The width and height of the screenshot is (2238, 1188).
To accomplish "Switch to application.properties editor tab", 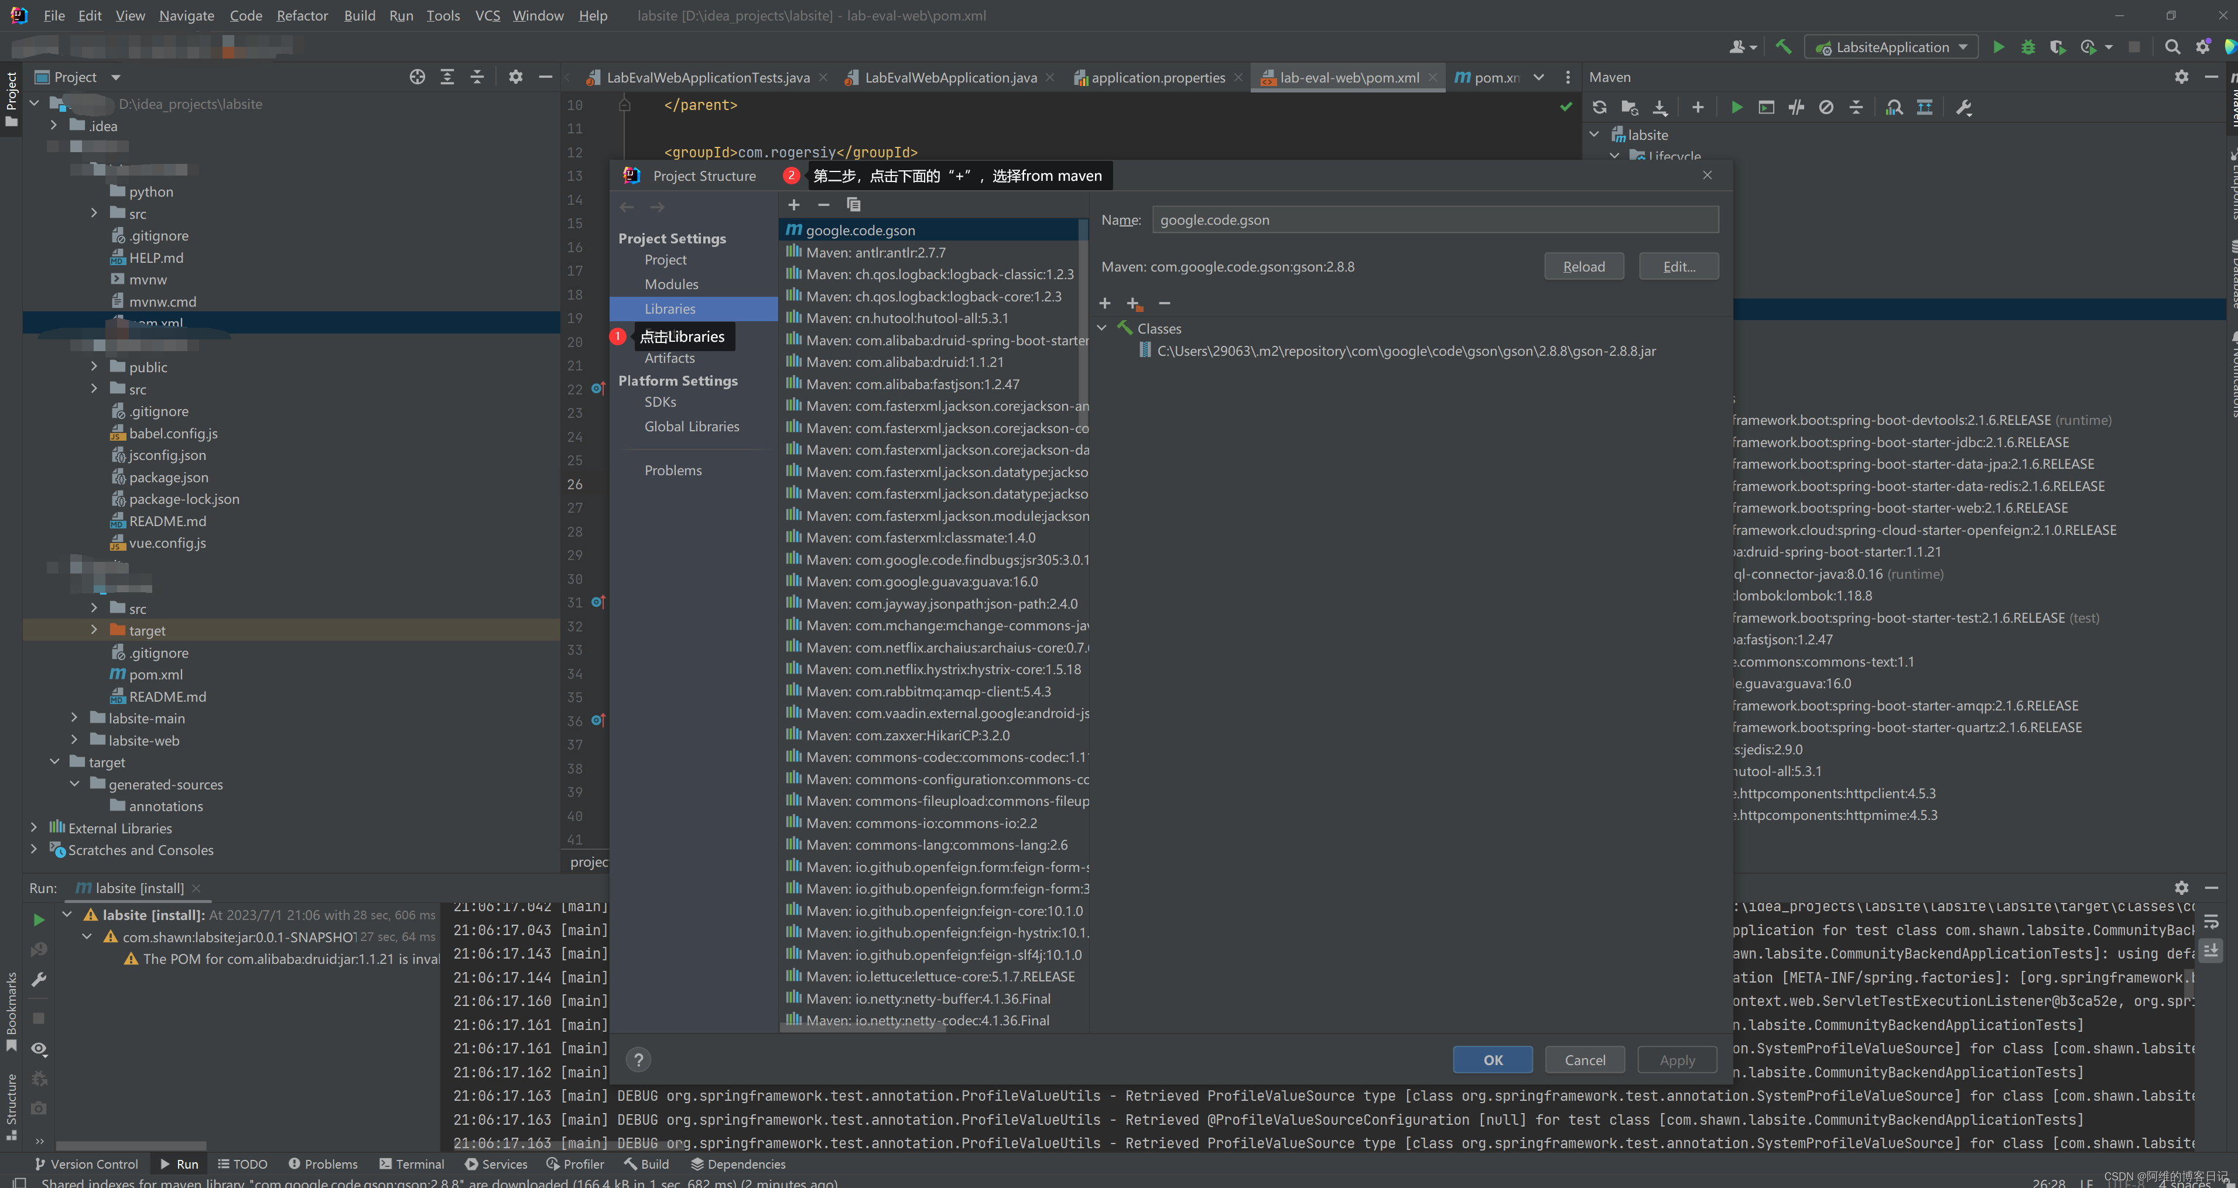I will tap(1157, 77).
